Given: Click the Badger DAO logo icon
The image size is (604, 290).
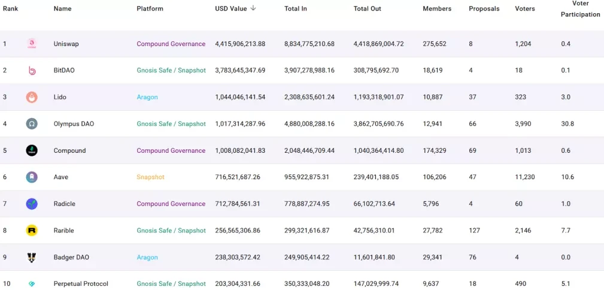Looking at the screenshot, I should [x=32, y=257].
